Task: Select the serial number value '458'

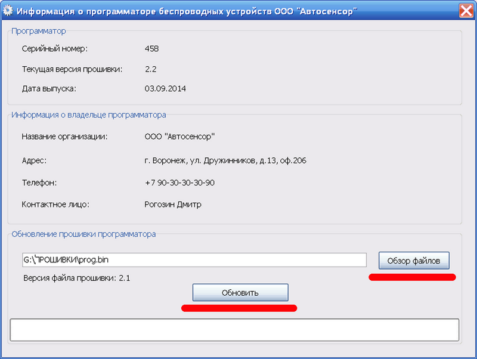Action: click(151, 49)
